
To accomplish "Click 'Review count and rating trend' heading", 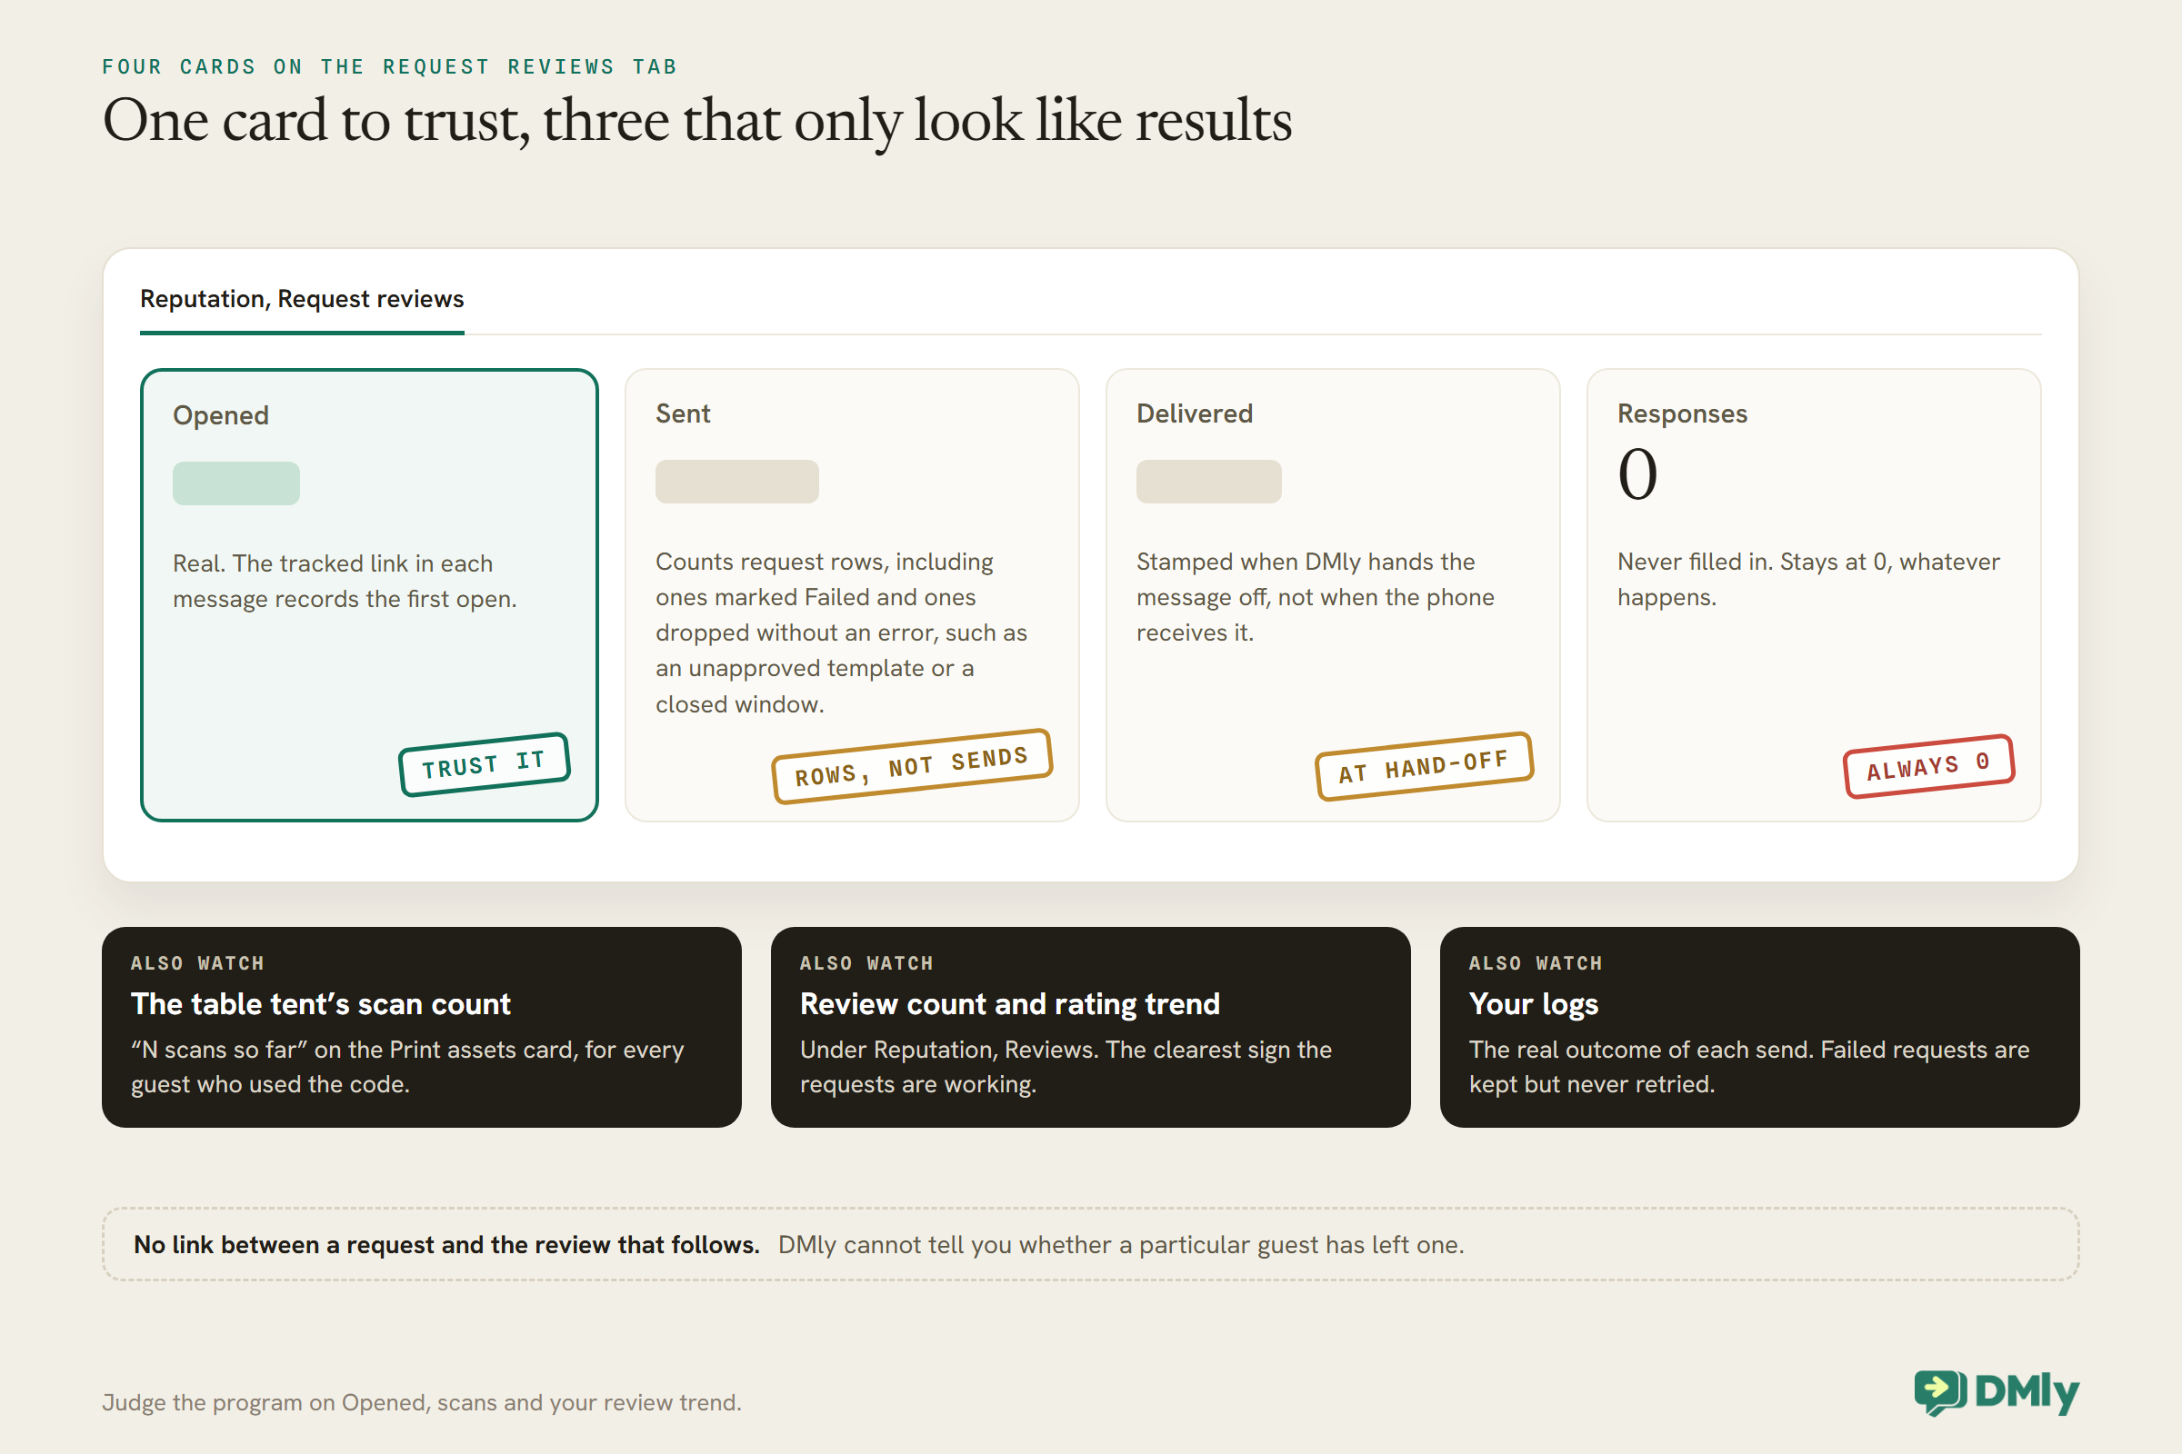I will coord(1009,1004).
